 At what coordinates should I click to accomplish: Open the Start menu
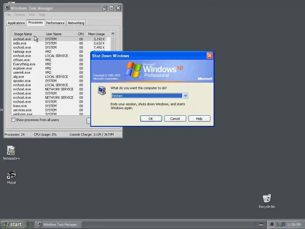point(14,225)
